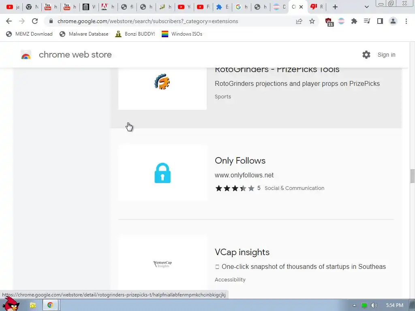Image resolution: width=415 pixels, height=311 pixels.
Task: Open the new tab plus button
Action: pos(335,7)
